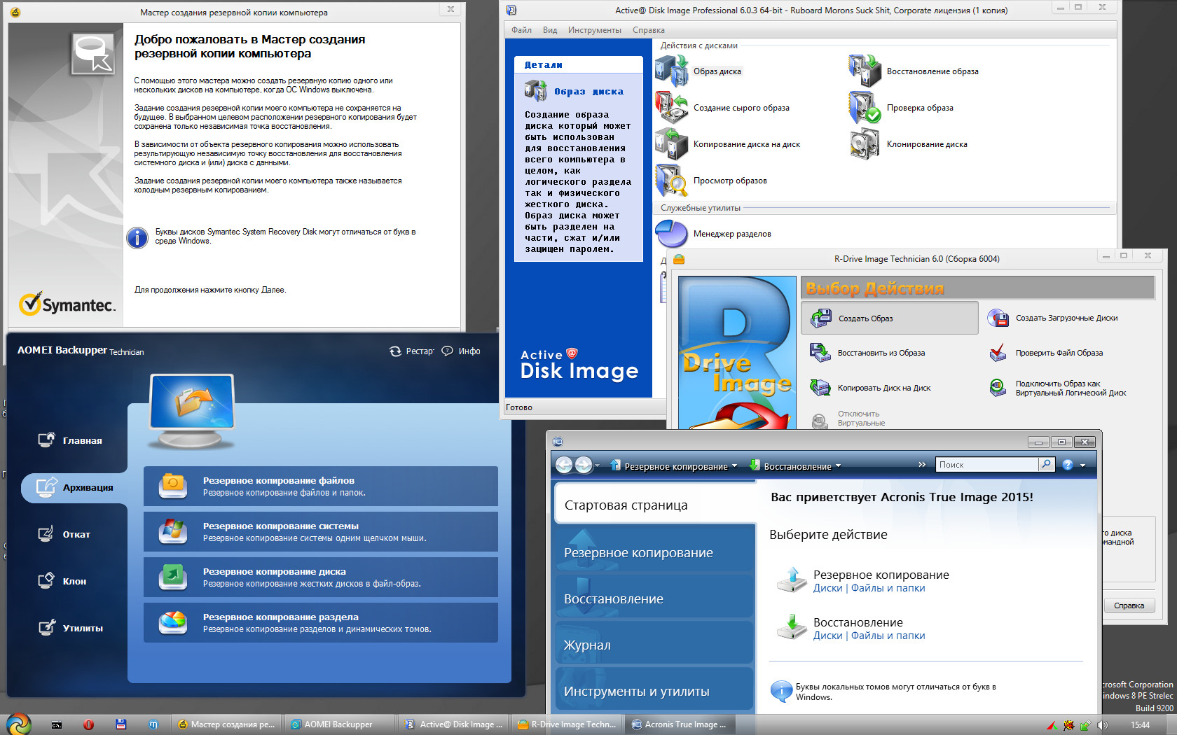Screen dimensions: 1177x735
Task: Click the volume speaker tray icon
Action: (x=1102, y=725)
